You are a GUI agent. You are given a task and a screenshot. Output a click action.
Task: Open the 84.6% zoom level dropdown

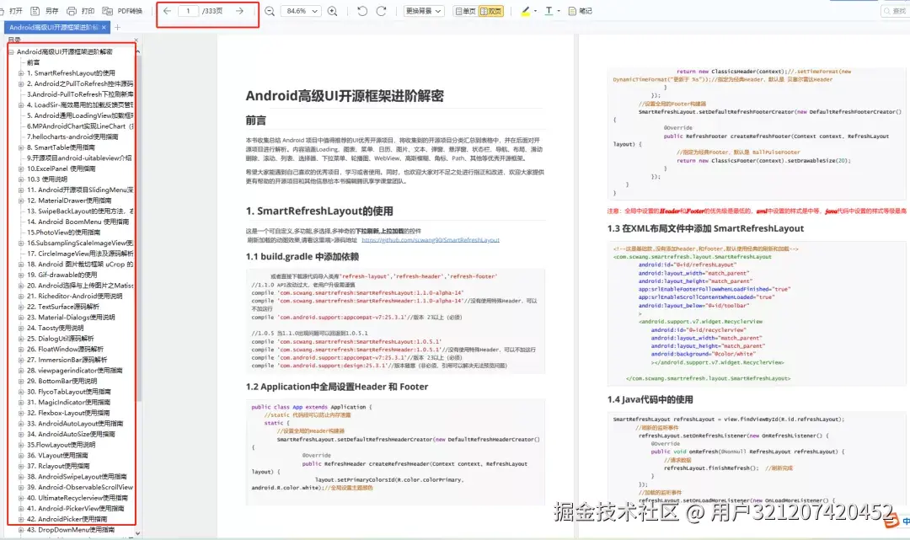(301, 11)
